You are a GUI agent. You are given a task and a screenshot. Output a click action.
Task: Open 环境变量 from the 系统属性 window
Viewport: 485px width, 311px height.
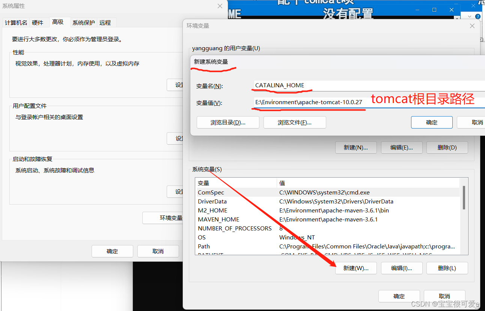[163, 218]
